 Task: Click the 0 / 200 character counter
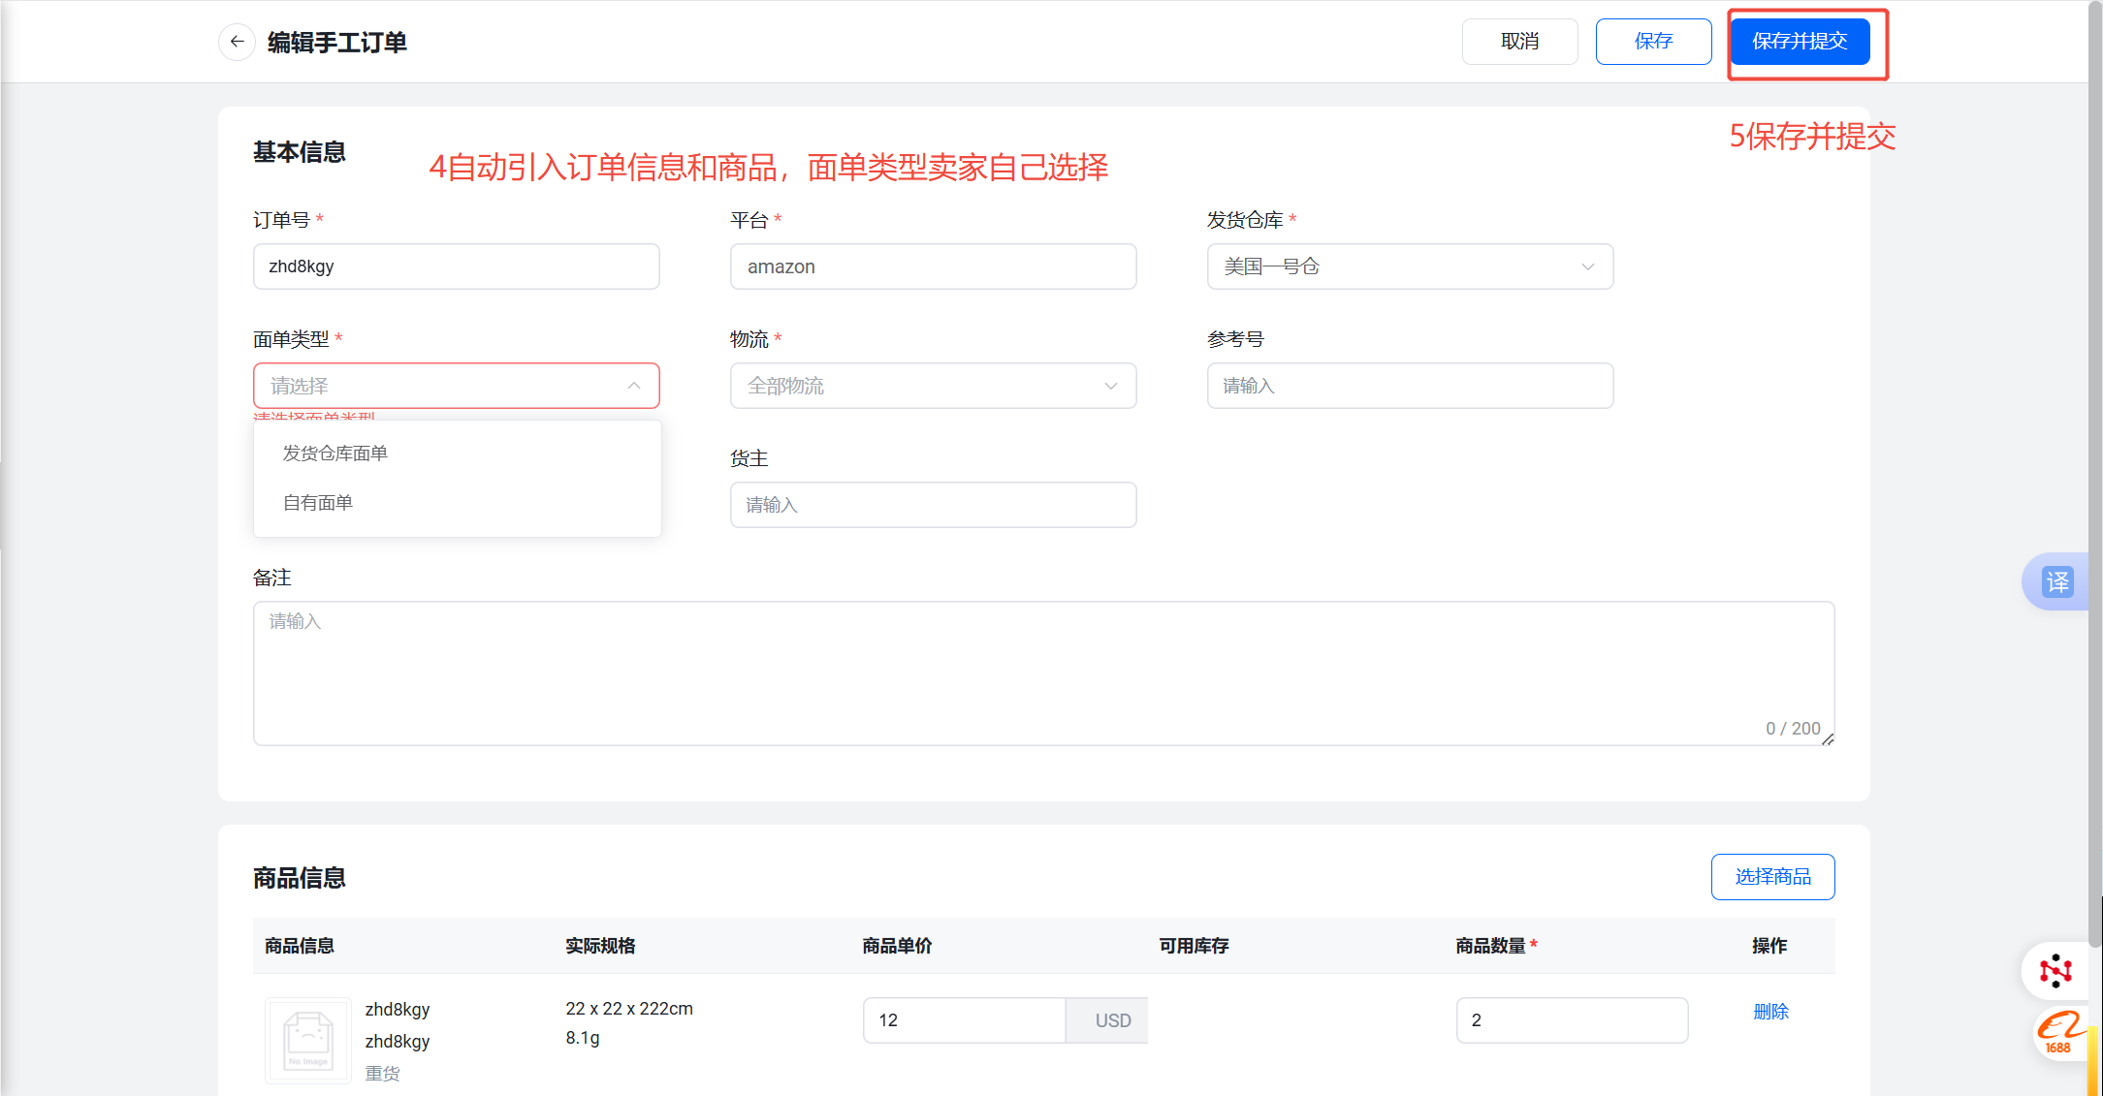click(1793, 729)
